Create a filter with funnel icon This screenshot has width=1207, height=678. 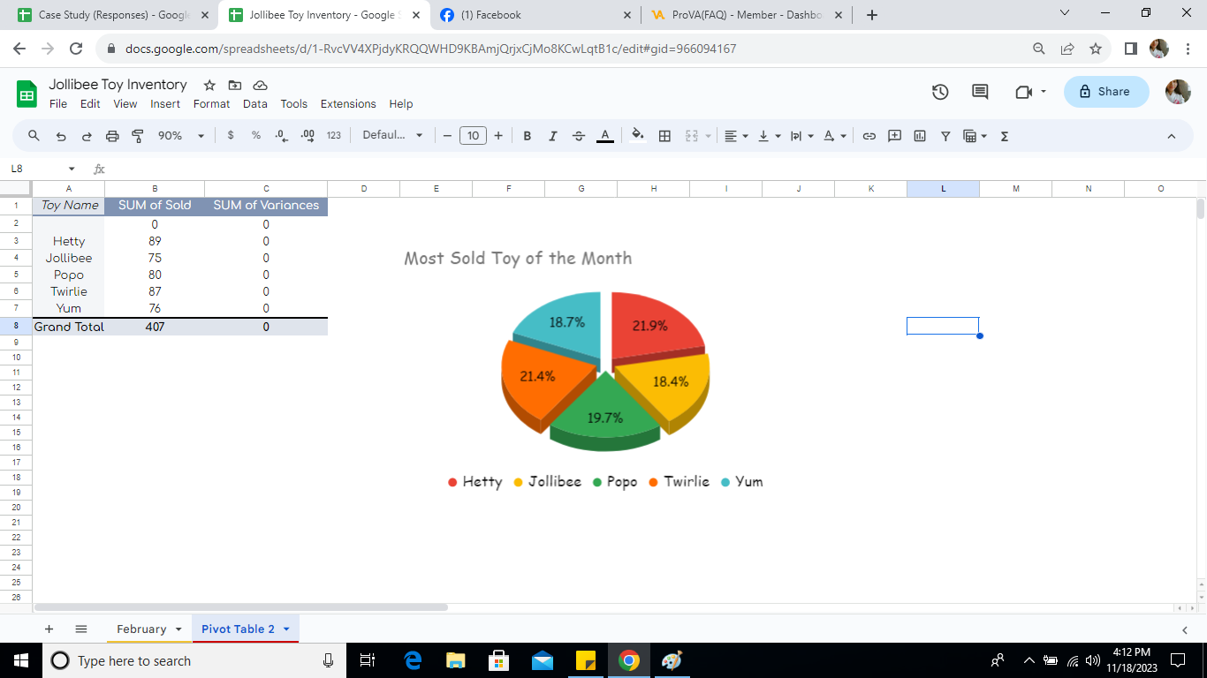tap(945, 136)
